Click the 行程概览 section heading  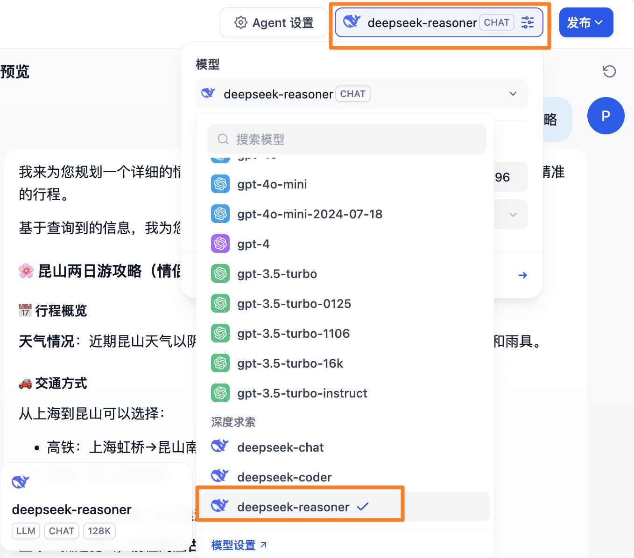pos(61,311)
